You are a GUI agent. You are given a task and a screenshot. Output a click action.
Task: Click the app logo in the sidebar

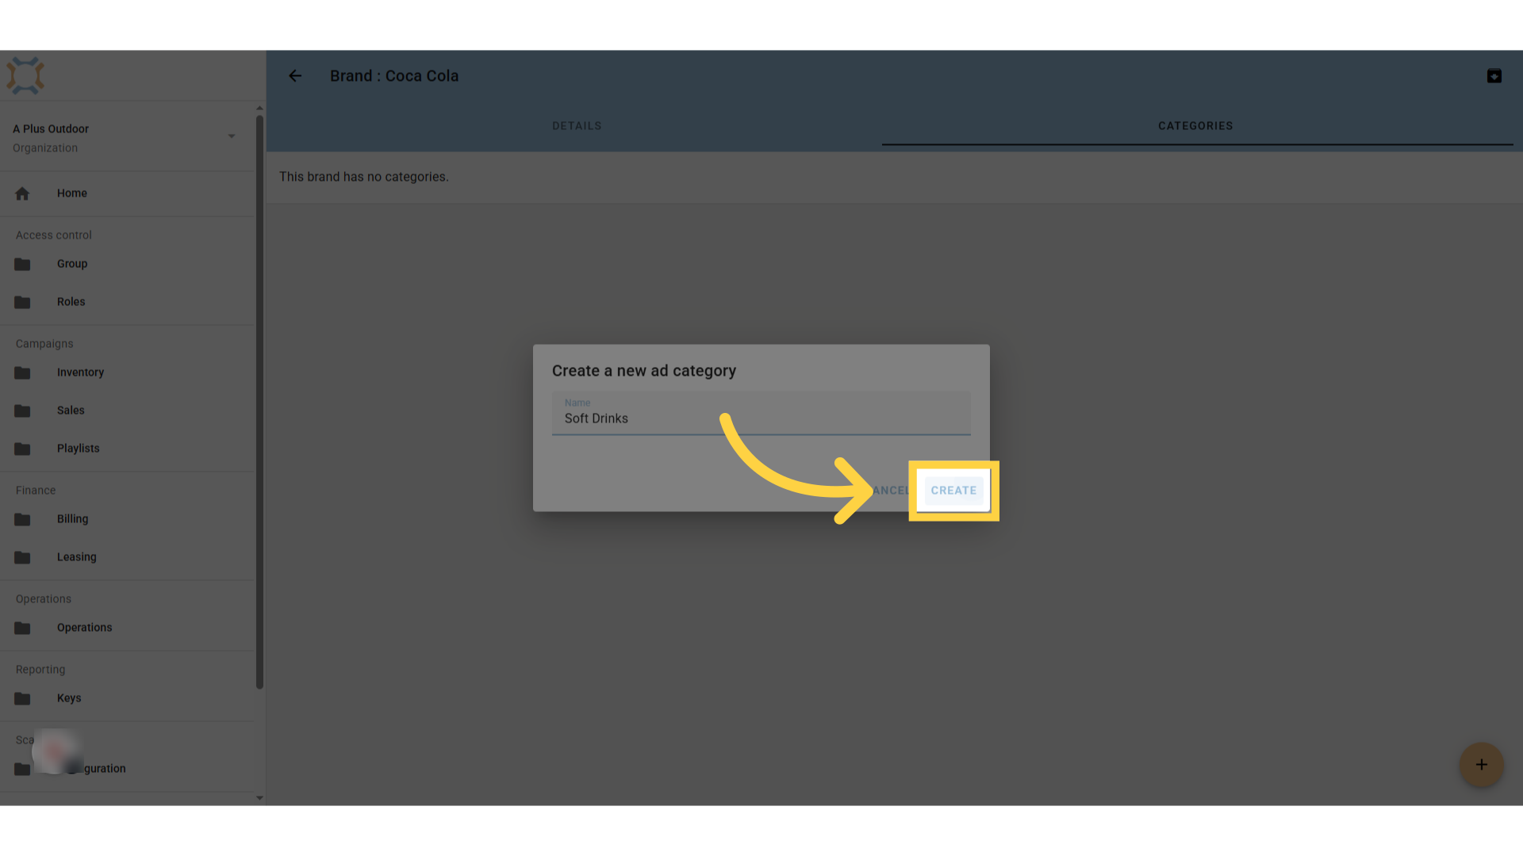[x=25, y=76]
